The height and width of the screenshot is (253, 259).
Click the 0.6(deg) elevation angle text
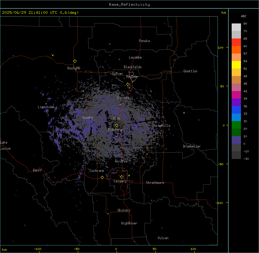click(x=69, y=13)
